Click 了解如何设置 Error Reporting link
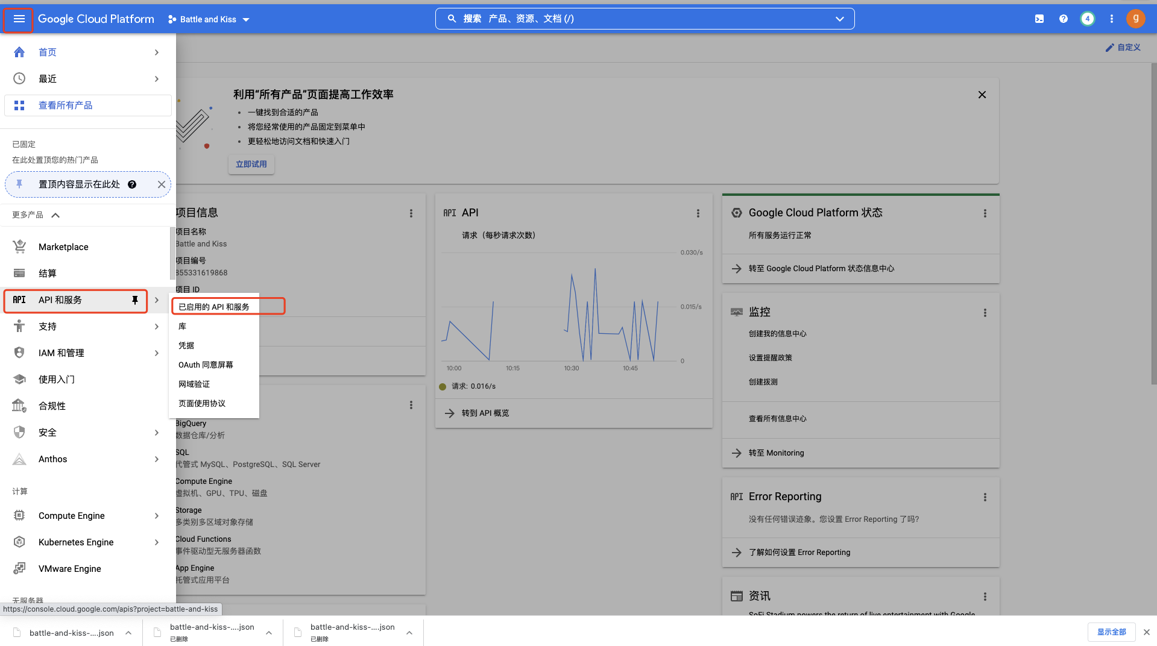 pyautogui.click(x=799, y=553)
